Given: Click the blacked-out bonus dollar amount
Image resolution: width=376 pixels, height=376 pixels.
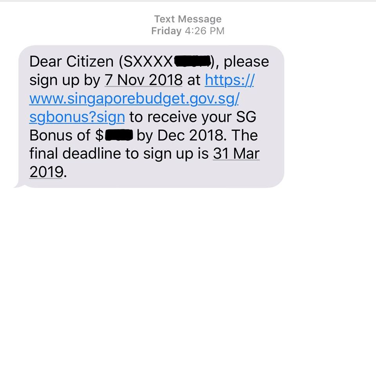Looking at the screenshot, I should click(119, 135).
